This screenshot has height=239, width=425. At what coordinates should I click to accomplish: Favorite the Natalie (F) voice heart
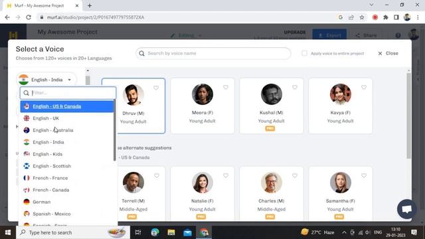[226, 175]
